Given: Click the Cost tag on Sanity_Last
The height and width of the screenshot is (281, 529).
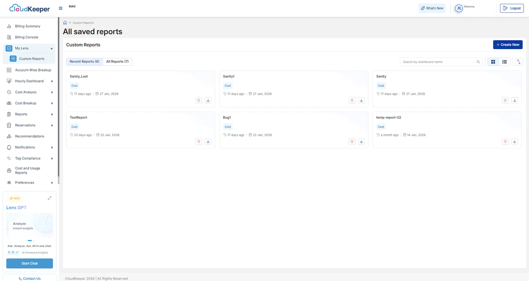Looking at the screenshot, I should tap(74, 86).
